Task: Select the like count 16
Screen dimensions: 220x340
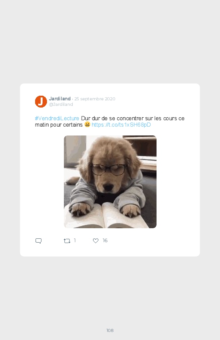Action: click(105, 240)
